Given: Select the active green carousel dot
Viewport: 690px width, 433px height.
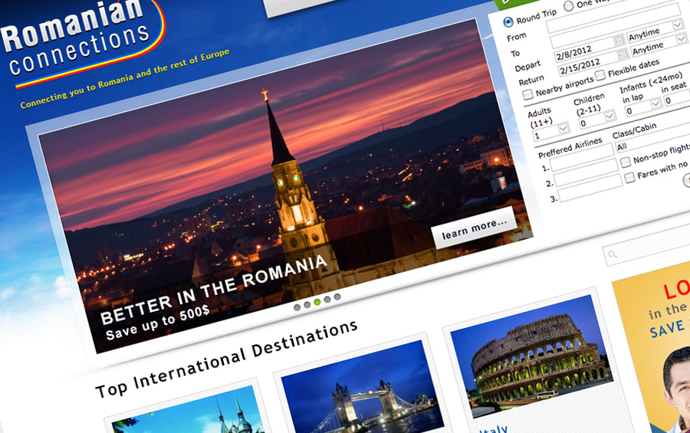Looking at the screenshot, I should coord(317,302).
